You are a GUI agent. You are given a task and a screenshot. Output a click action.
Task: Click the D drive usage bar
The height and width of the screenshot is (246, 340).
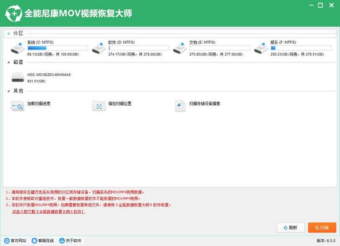click(x=138, y=48)
